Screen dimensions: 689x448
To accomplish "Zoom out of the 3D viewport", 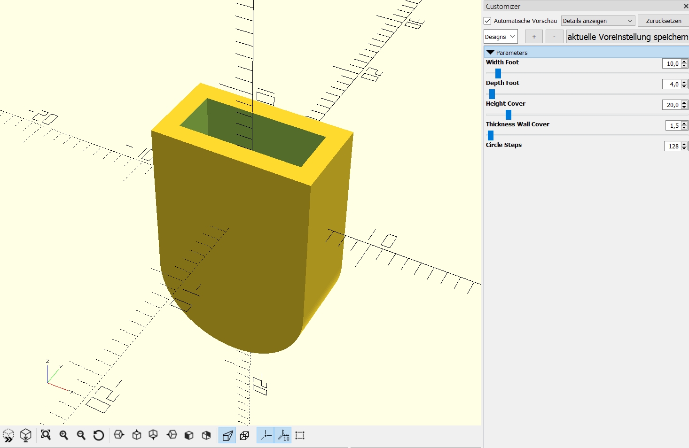I will (80, 435).
